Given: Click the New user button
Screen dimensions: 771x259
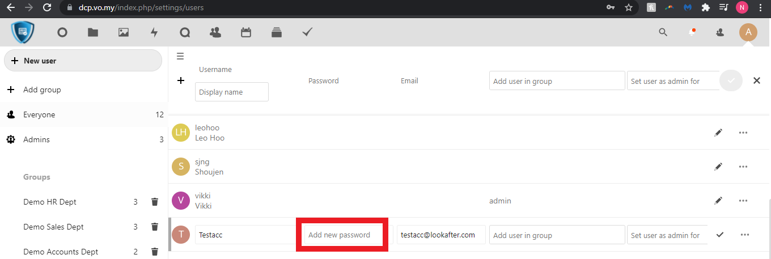Looking at the screenshot, I should tap(83, 61).
